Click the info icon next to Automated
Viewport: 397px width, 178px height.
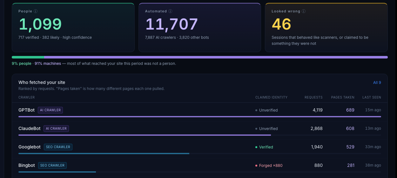pyautogui.click(x=170, y=11)
